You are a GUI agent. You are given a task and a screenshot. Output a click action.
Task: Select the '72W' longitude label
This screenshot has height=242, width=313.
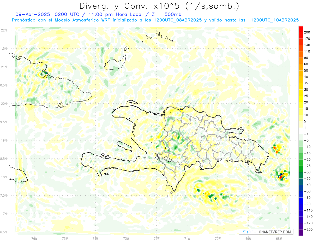tap(156, 238)
